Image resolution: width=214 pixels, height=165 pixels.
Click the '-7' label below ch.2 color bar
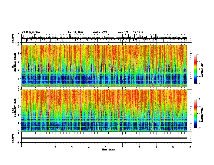point(199,128)
